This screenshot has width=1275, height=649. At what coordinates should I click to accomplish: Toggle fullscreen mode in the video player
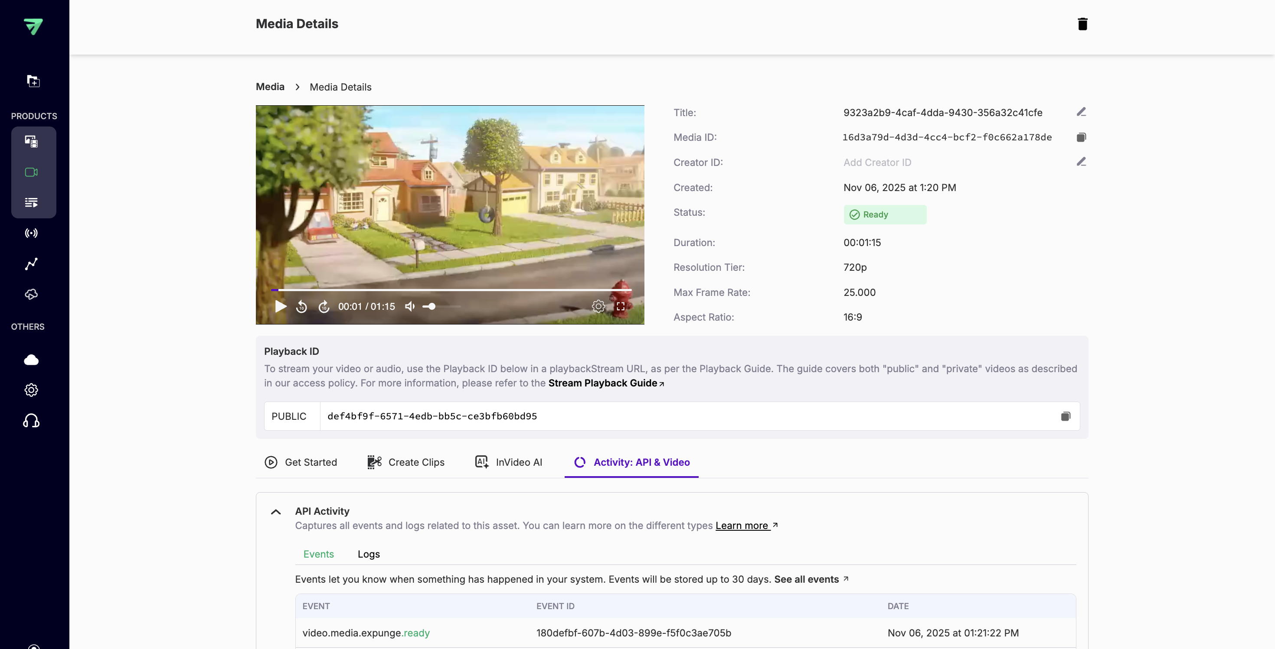pyautogui.click(x=621, y=306)
